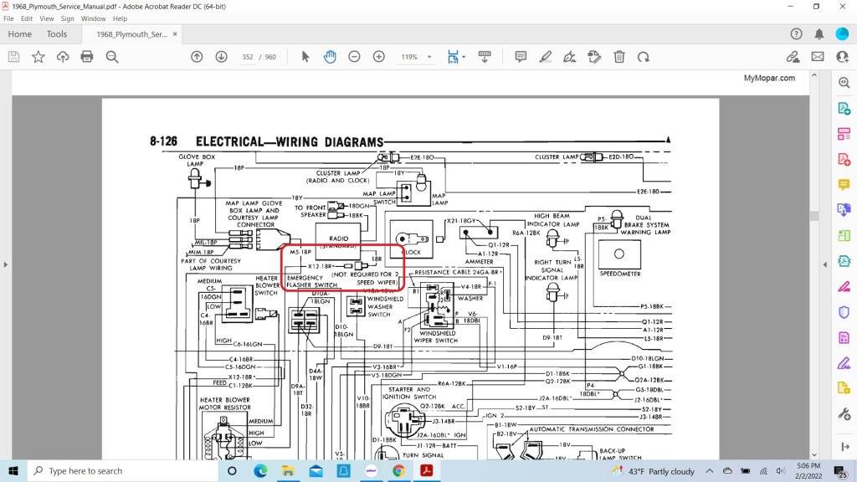
Task: Open the 119% zoom level dropdown
Action: [416, 57]
